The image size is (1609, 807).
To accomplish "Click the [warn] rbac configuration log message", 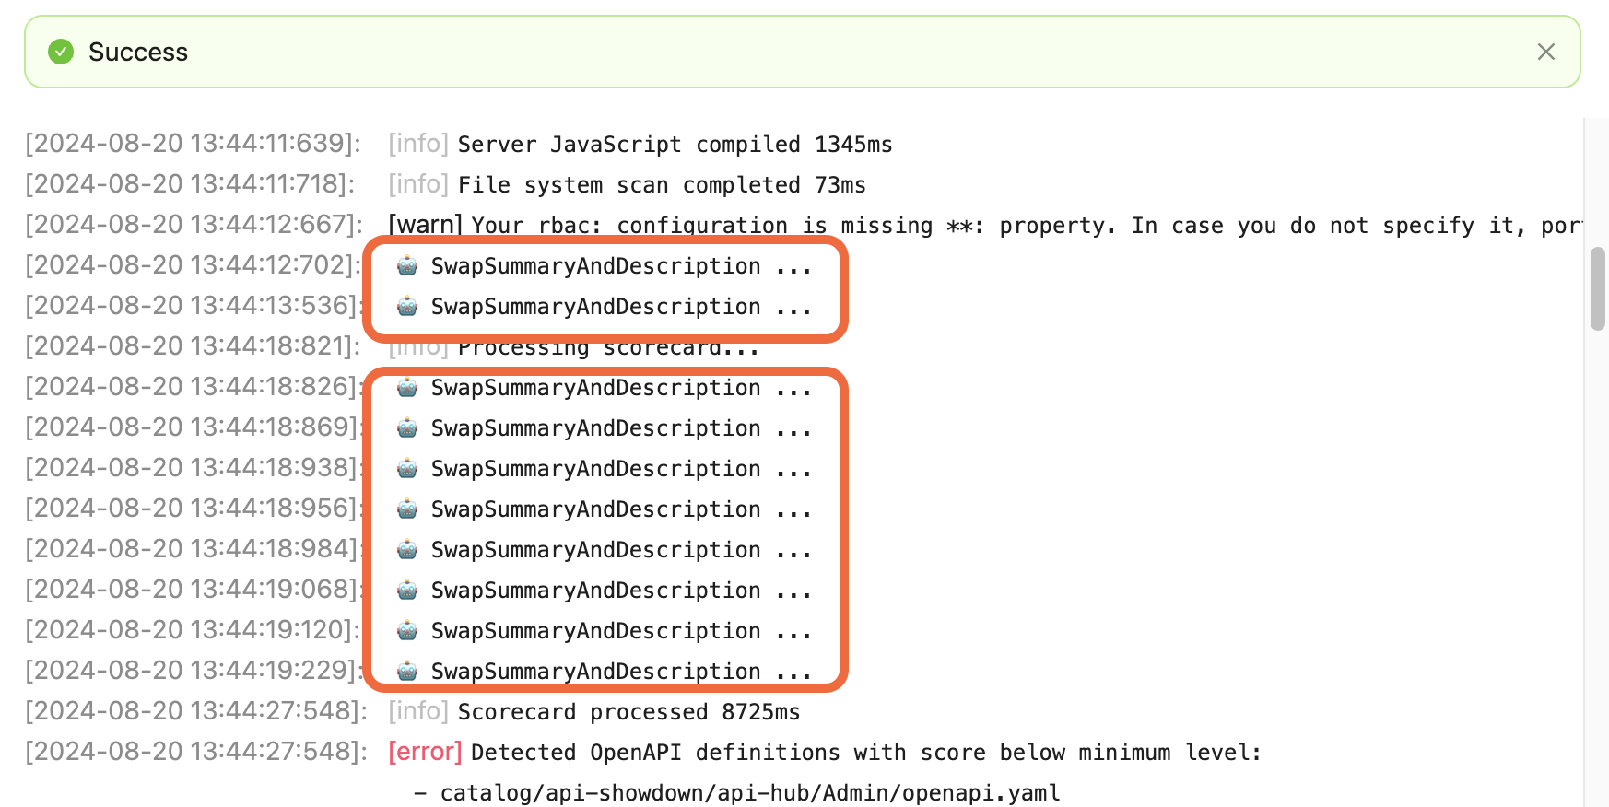I will (x=1027, y=226).
